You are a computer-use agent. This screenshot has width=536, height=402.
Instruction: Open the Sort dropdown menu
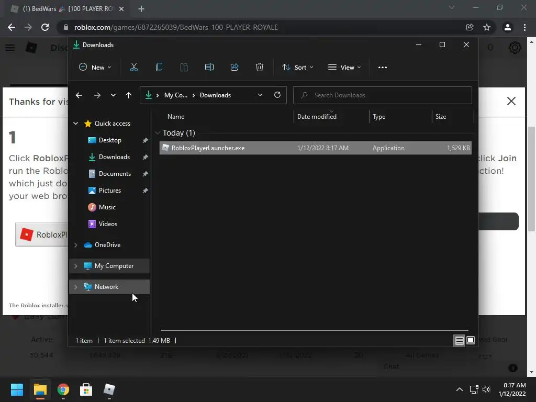[297, 68]
